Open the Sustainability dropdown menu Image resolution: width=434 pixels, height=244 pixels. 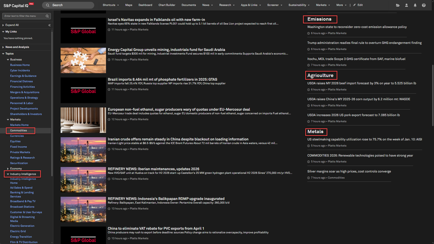pyautogui.click(x=299, y=5)
